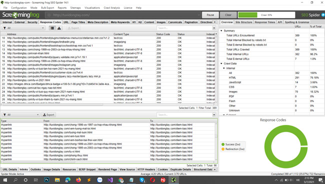Click the lower Export button
Screen dimensions: 325x184
click(x=48, y=114)
